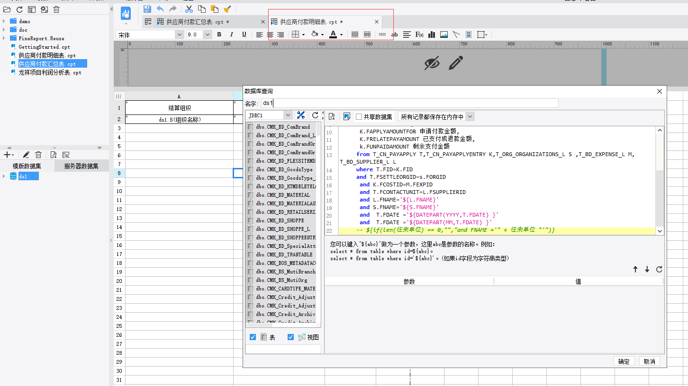The height and width of the screenshot is (386, 688).
Task: Preview the dataset in the dataset panel
Action: coord(54,155)
